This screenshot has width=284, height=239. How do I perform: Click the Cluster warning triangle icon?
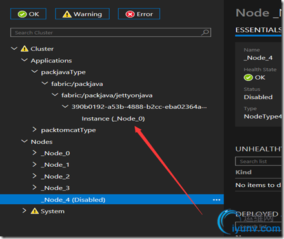25,48
